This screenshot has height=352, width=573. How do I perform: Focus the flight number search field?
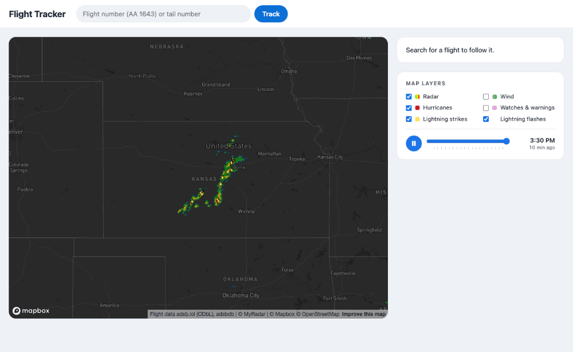click(x=163, y=14)
